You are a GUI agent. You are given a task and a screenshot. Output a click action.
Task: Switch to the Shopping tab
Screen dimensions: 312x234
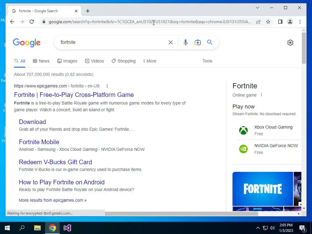124,61
